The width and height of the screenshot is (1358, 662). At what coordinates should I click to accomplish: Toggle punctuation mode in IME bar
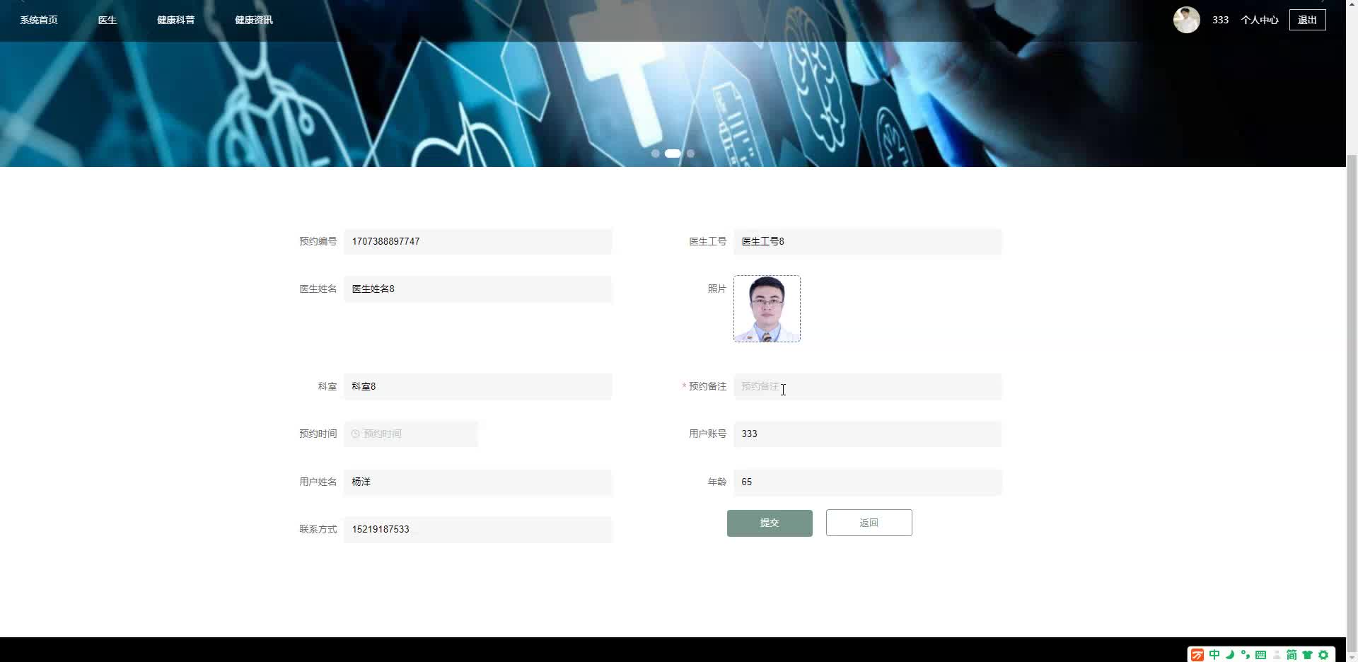(x=1245, y=655)
